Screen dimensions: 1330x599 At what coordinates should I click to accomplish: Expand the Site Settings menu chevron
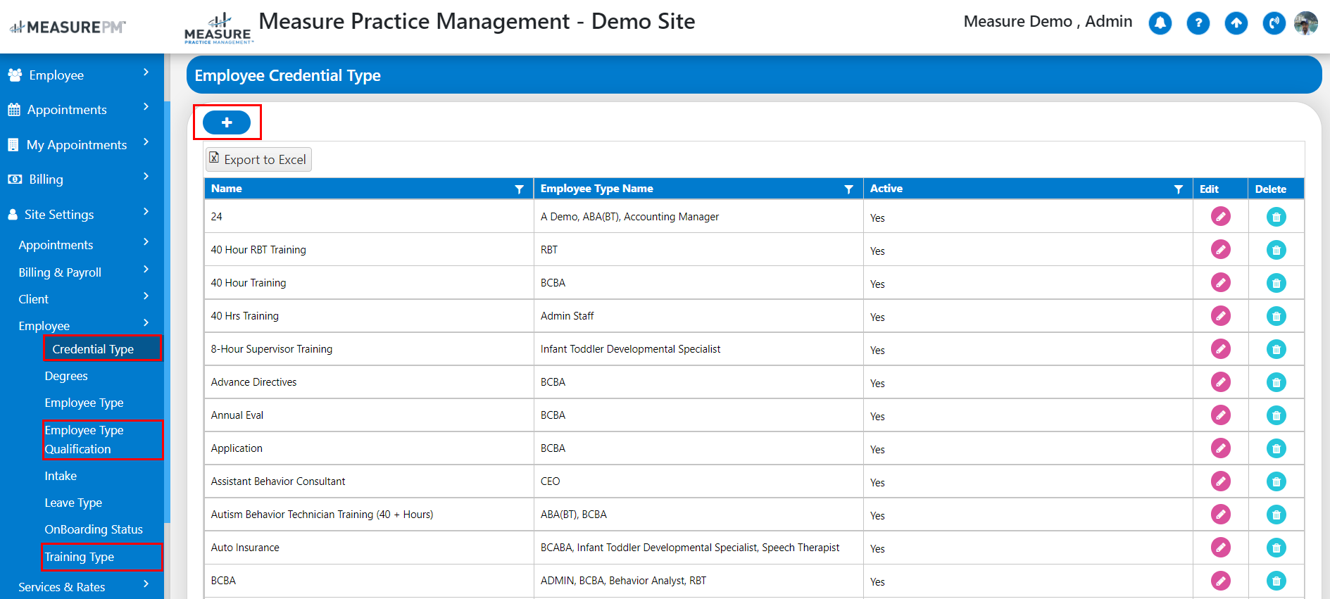point(146,211)
